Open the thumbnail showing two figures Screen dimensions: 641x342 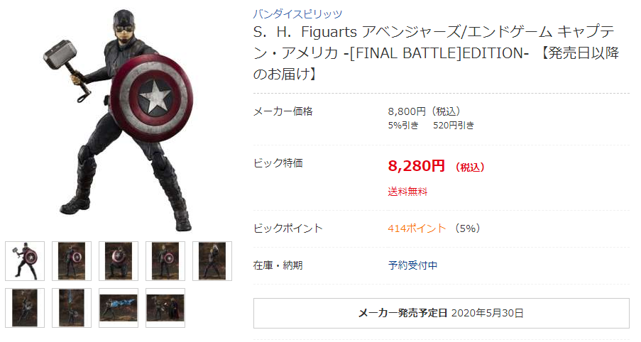tap(165, 307)
